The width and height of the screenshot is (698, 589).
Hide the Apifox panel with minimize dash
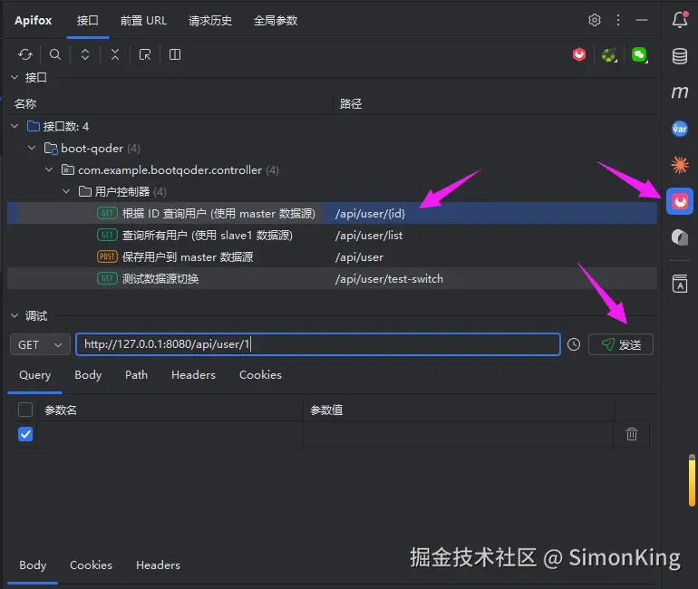pos(642,20)
